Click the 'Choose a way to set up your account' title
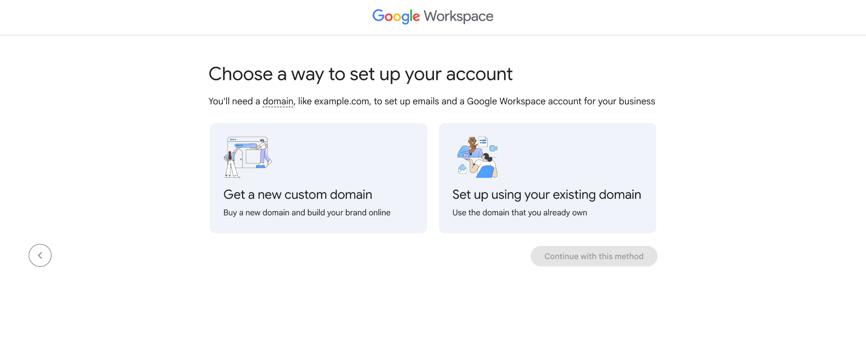The image size is (866, 353). coord(361,74)
